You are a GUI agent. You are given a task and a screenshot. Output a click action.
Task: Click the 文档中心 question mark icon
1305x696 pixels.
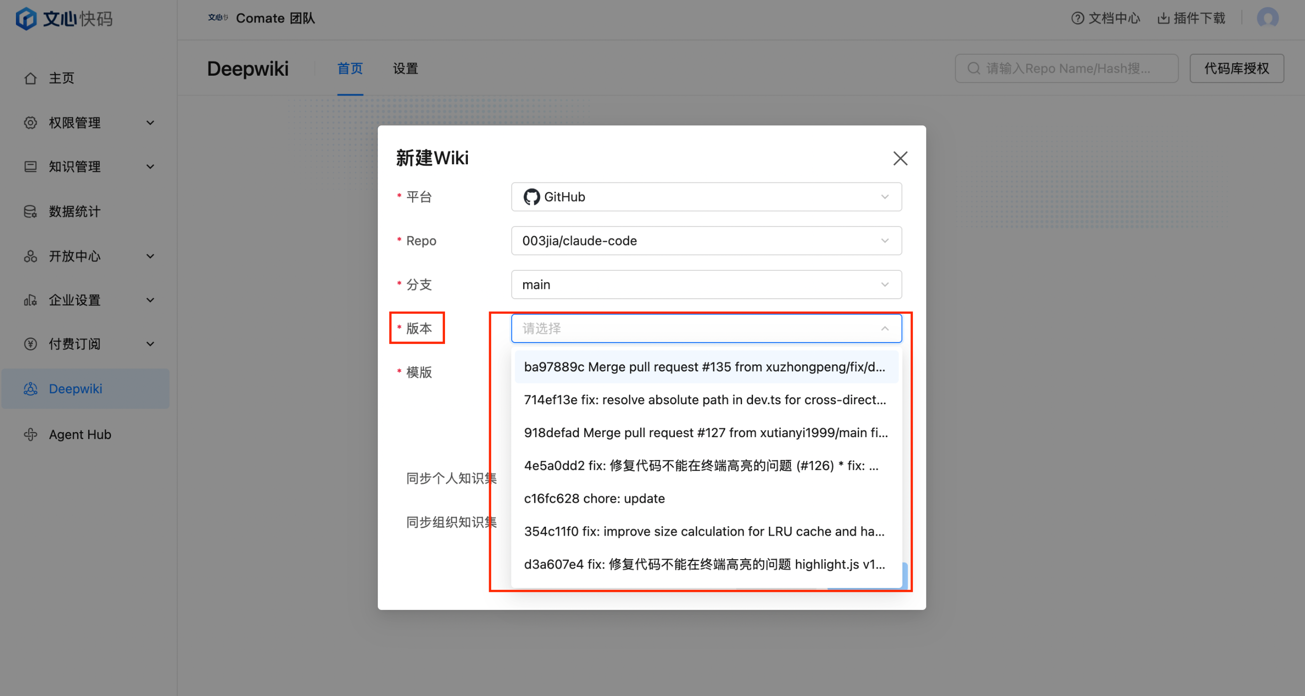click(1078, 18)
